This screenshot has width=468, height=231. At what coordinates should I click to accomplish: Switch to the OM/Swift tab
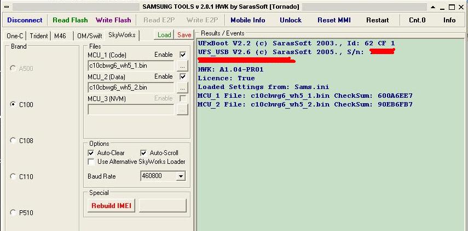90,35
